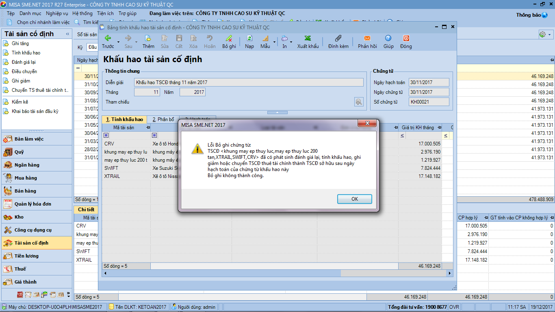
Task: Open the dropdown arrow beside In
Action: click(291, 42)
